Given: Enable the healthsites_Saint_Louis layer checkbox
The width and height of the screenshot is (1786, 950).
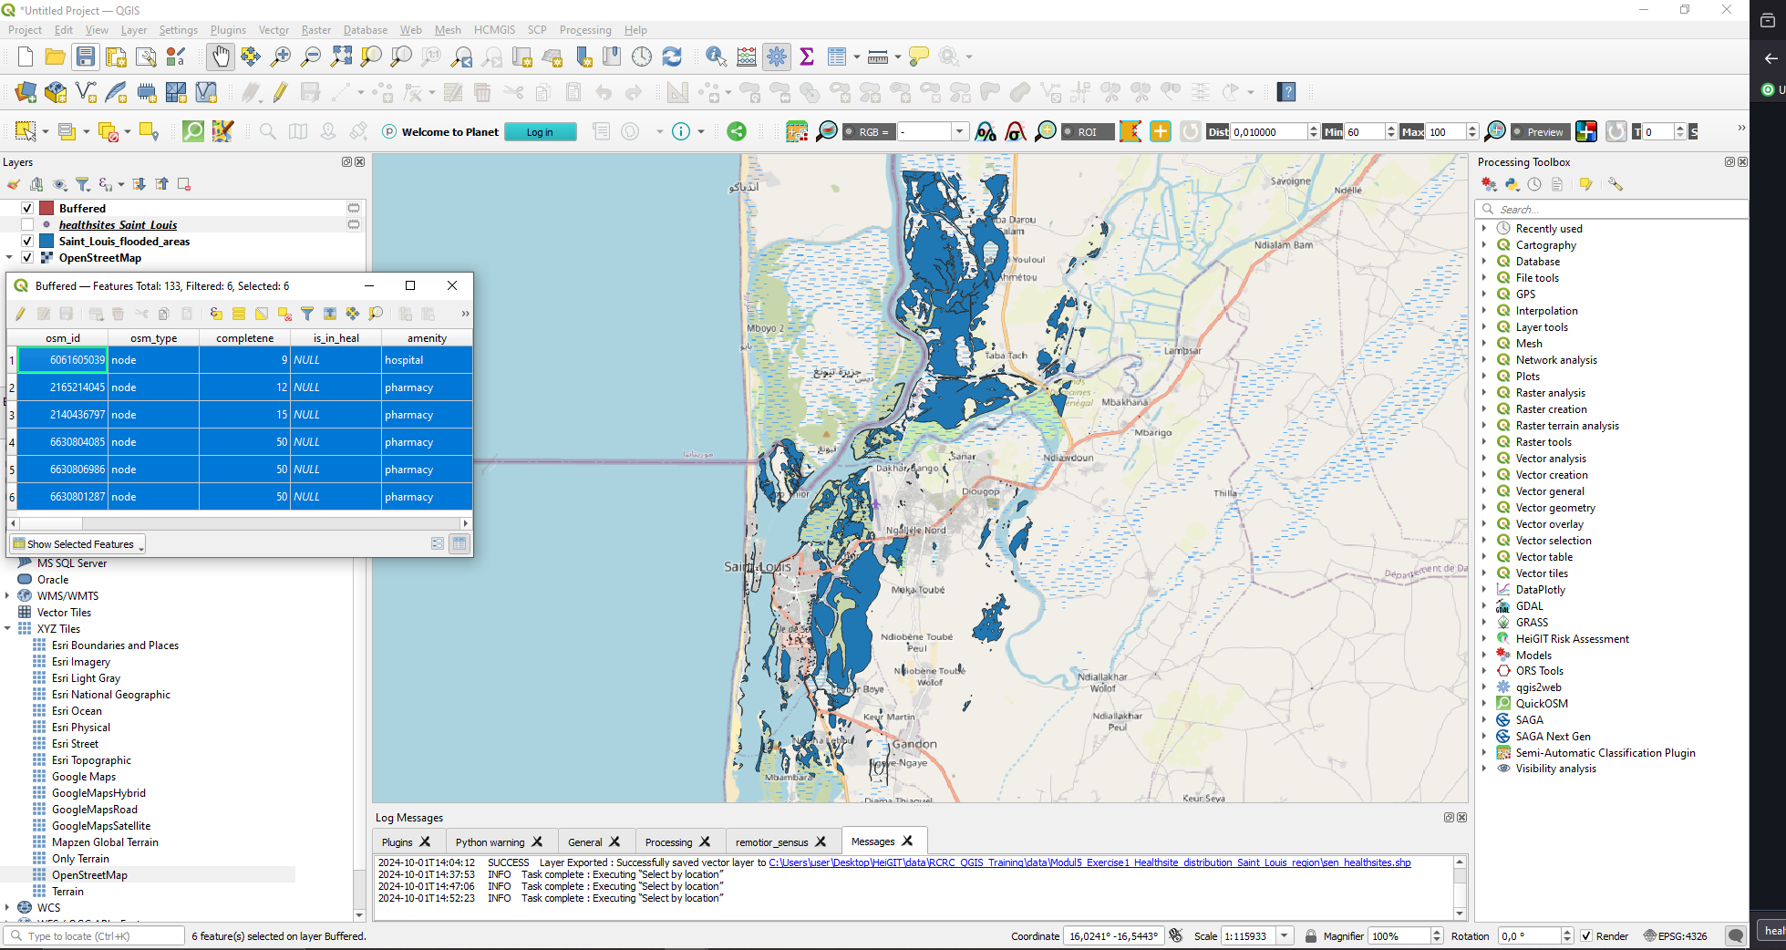Looking at the screenshot, I should click(27, 225).
